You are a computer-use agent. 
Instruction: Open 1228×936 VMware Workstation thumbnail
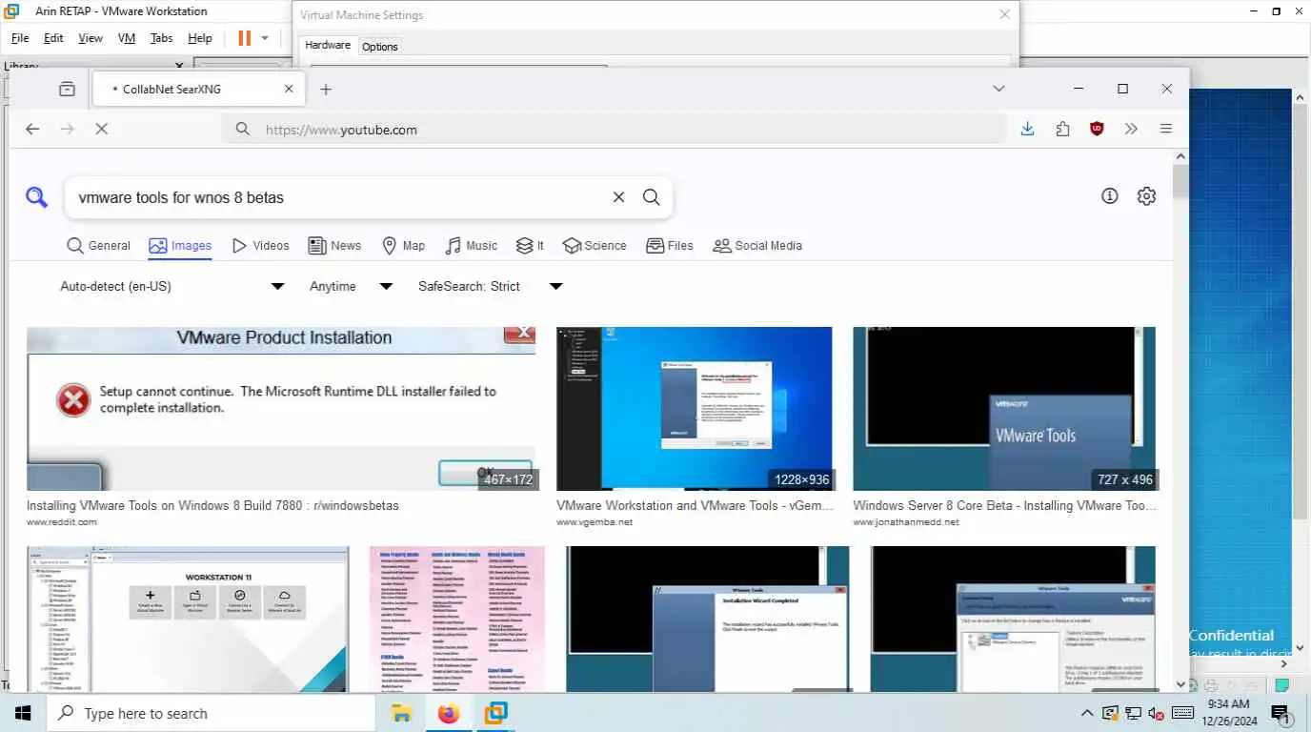[x=694, y=409]
